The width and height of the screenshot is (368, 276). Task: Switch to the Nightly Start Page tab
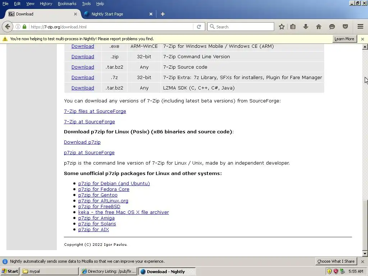pyautogui.click(x=119, y=14)
